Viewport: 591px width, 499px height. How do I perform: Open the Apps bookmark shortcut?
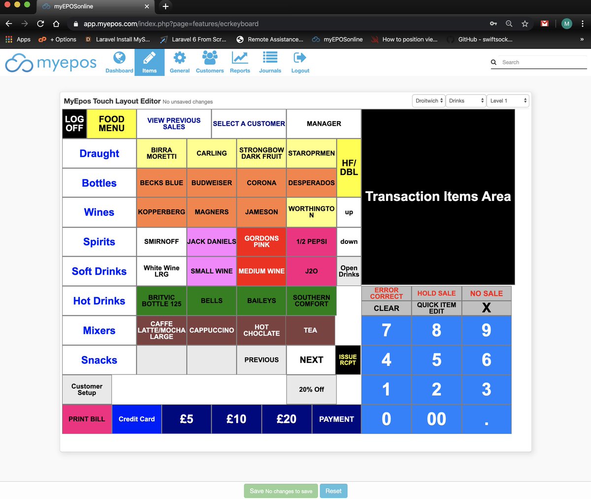(18, 39)
